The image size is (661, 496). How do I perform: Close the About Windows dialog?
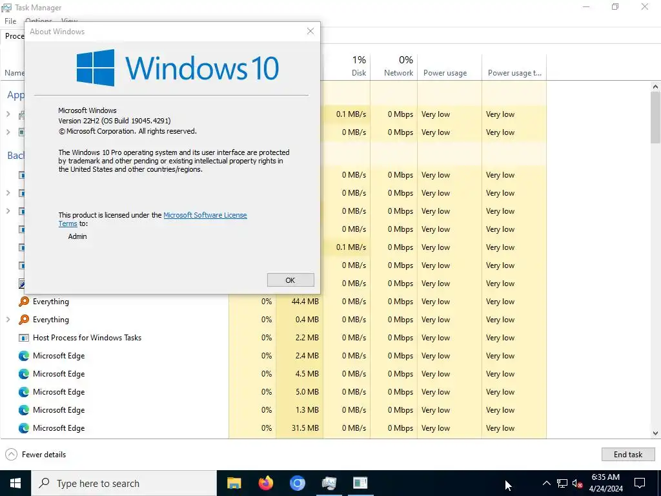[x=310, y=31]
